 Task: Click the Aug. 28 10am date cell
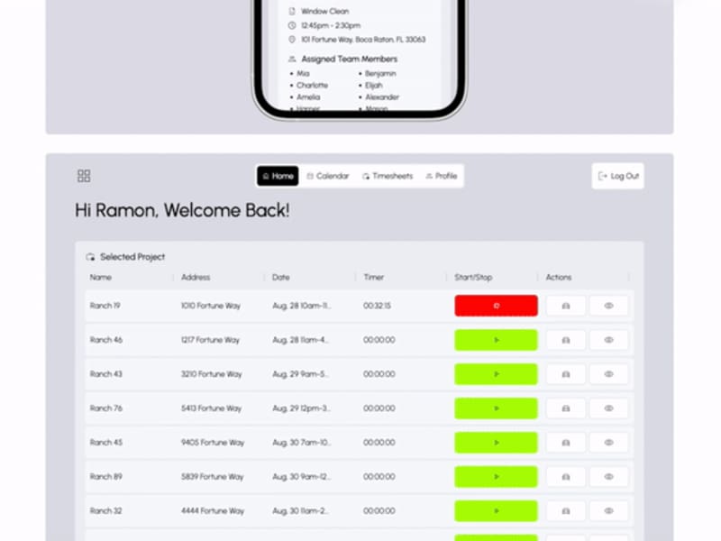302,306
